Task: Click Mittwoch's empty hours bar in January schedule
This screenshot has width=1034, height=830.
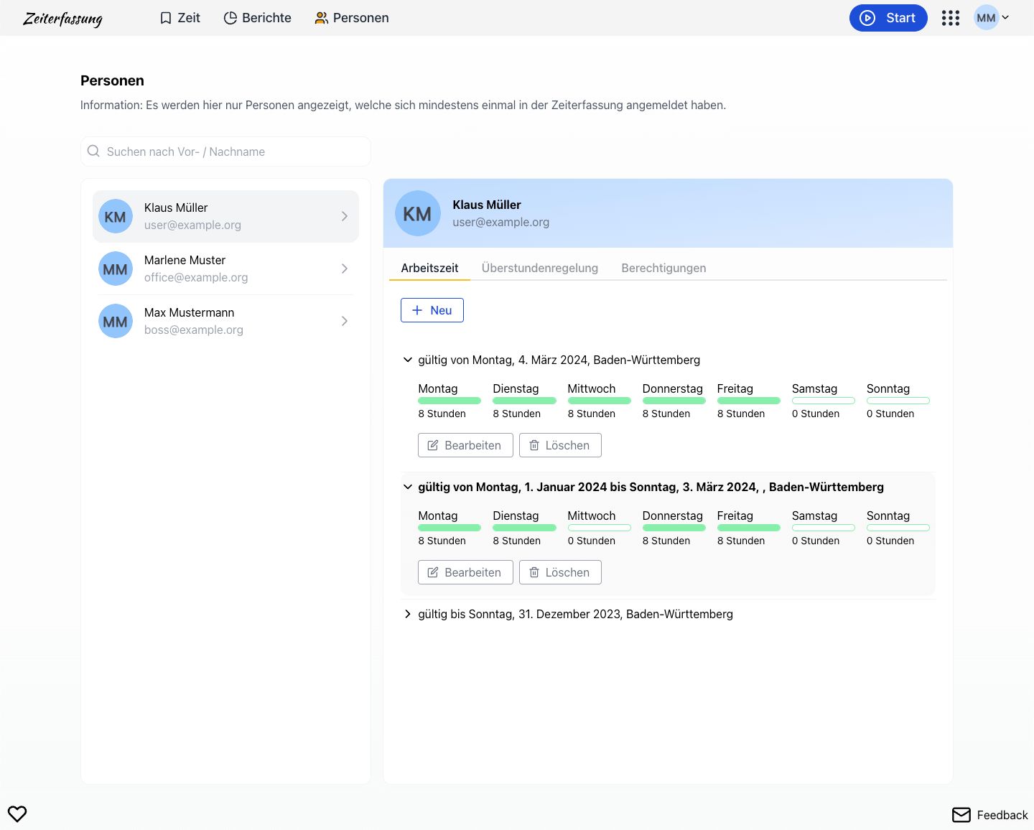Action: pos(599,528)
